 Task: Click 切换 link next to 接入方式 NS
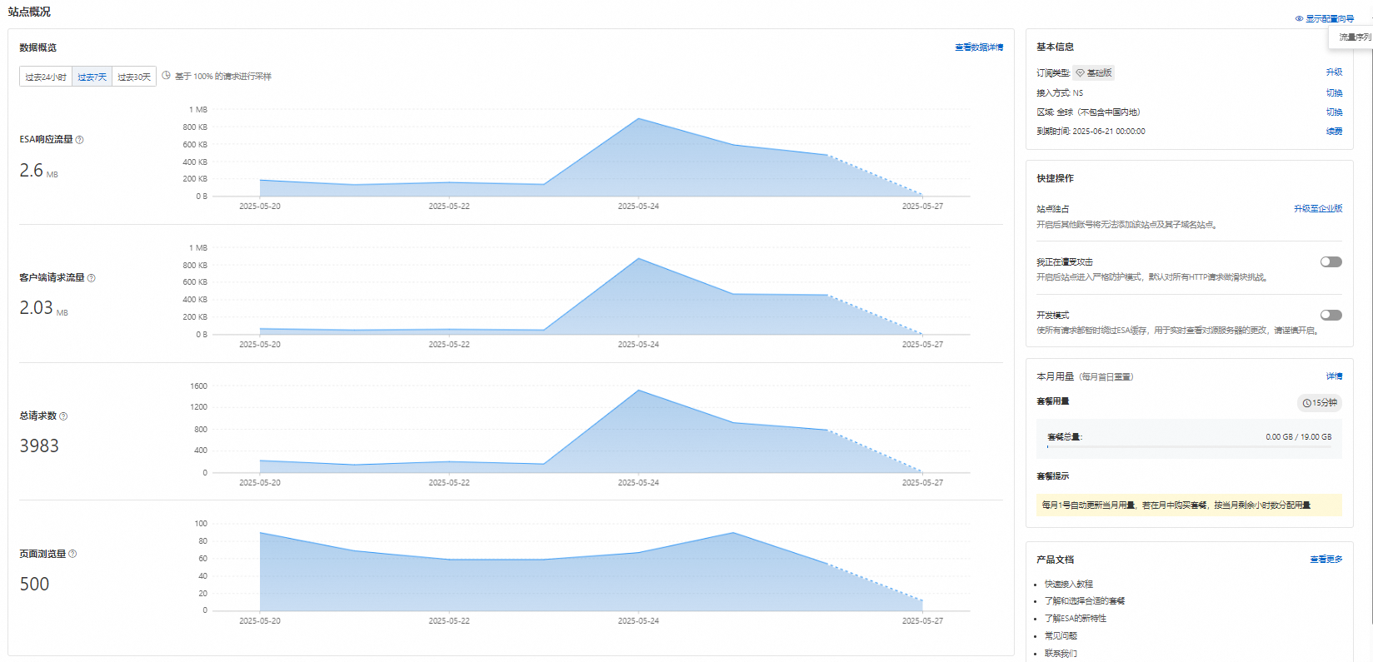[x=1335, y=93]
